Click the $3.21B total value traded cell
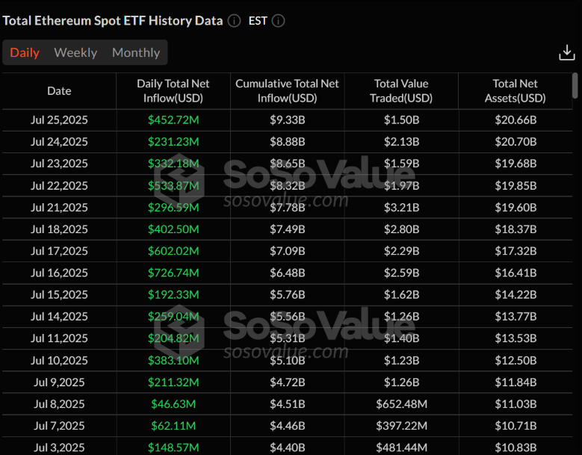582x455 pixels. point(402,208)
